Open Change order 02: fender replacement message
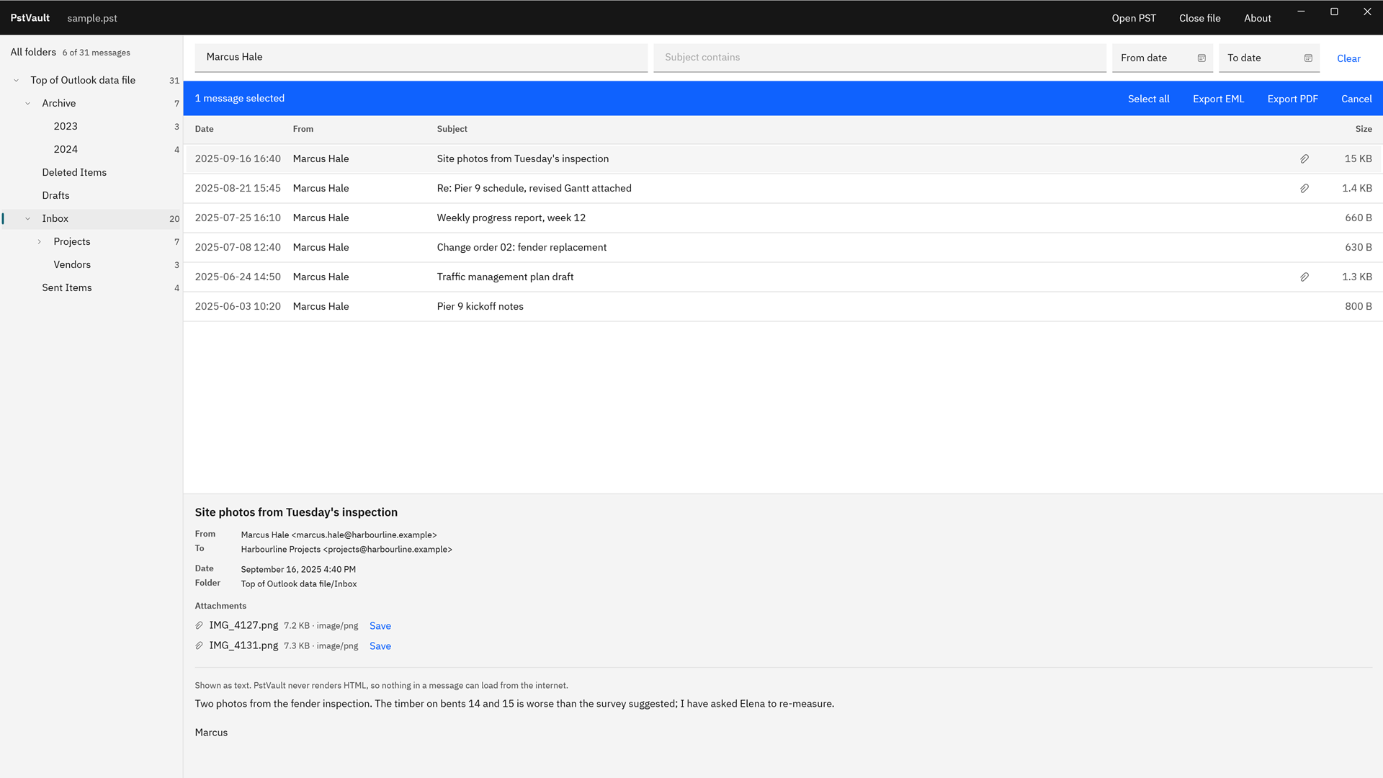Screen dimensions: 1383x778 (783, 247)
